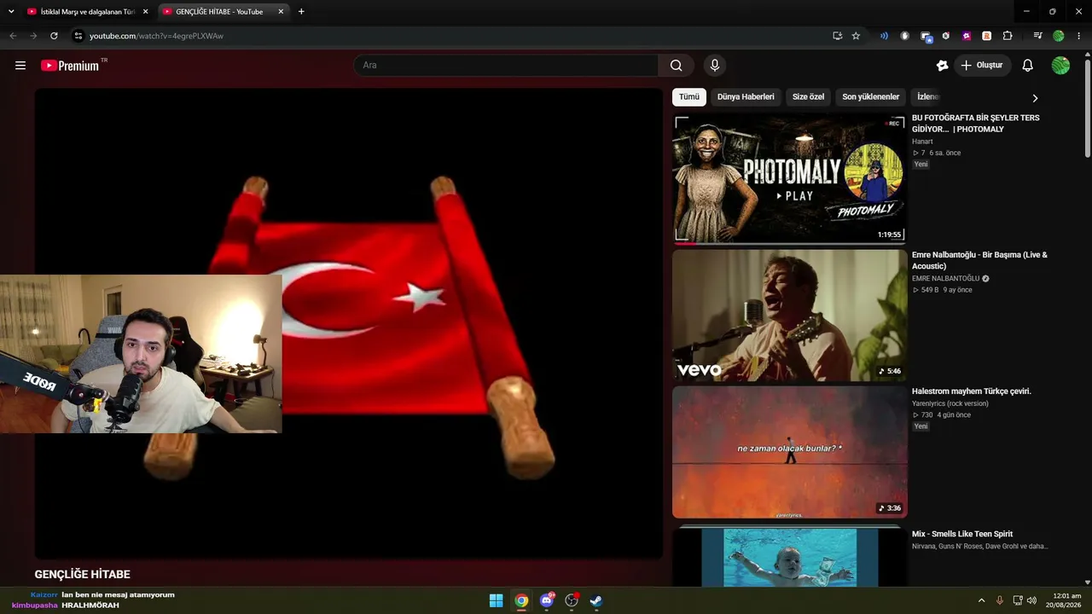This screenshot has height=614, width=1092.
Task: Click the Halestrom lyrics video thumbnail
Action: tap(789, 452)
